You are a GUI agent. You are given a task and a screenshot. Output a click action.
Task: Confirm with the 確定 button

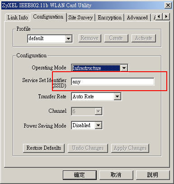(x=80, y=175)
